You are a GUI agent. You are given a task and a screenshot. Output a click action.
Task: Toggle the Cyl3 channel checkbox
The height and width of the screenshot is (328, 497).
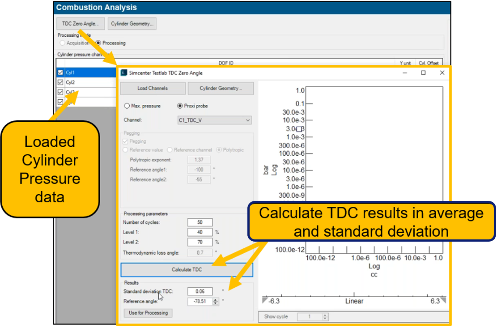pyautogui.click(x=60, y=92)
